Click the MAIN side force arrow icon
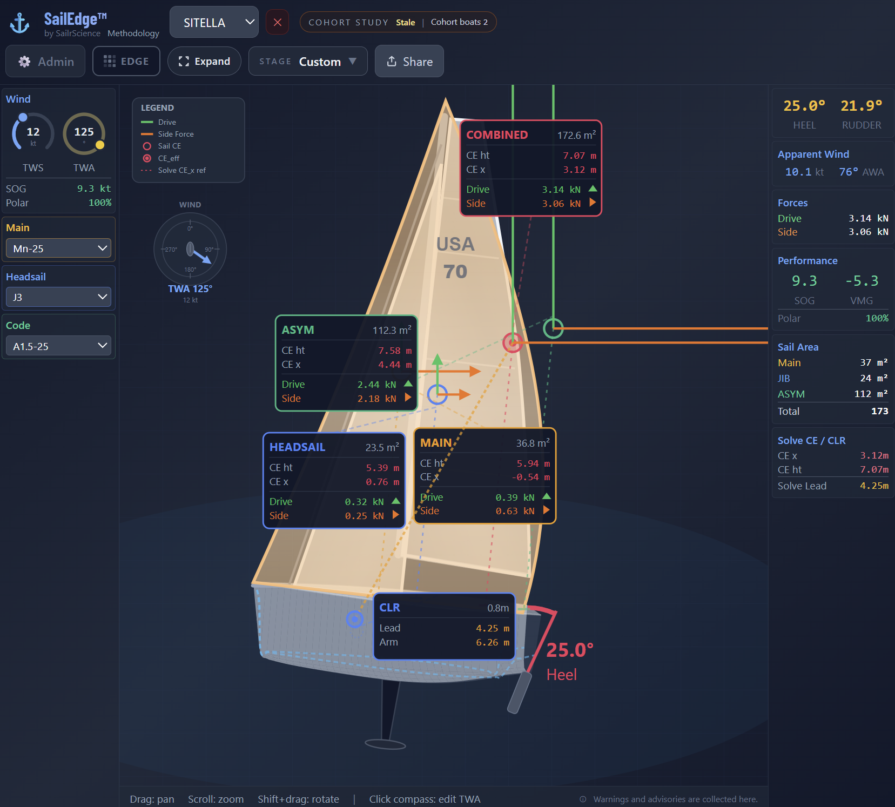This screenshot has height=807, width=895. 547,510
